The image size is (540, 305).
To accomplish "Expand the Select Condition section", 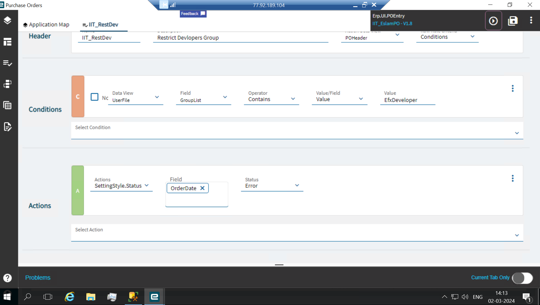I will [x=517, y=133].
